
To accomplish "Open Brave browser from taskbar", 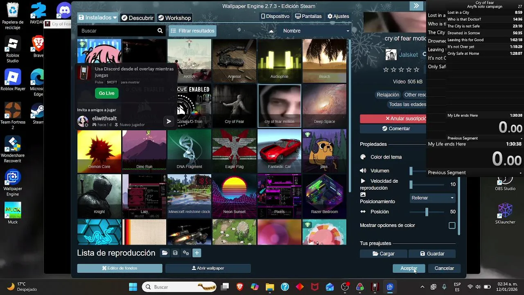I will click(239, 287).
